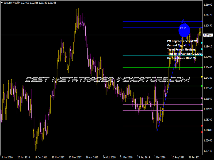Click the BUY current signal label
The width and height of the screenshot is (214, 160).
point(188,45)
